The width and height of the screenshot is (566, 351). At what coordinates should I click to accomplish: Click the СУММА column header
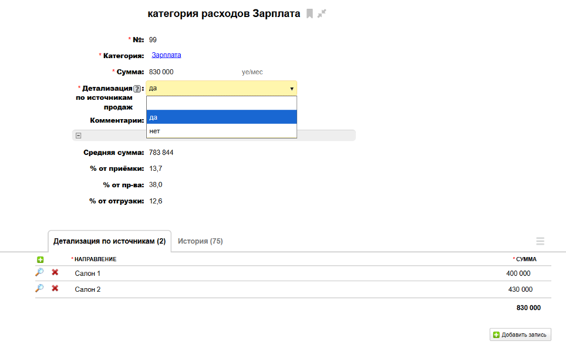[x=526, y=259]
